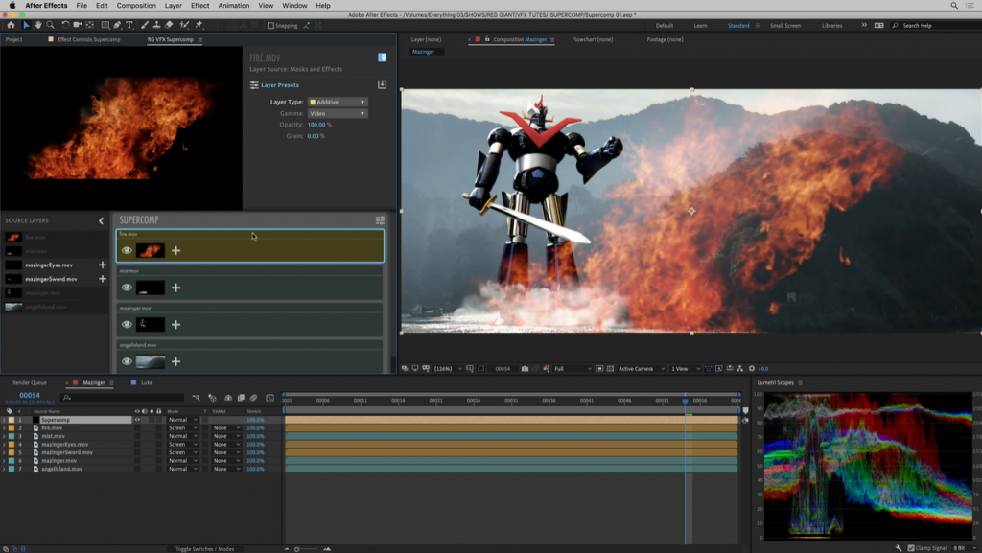Select the Learn workspace
The height and width of the screenshot is (553, 982).
(700, 26)
